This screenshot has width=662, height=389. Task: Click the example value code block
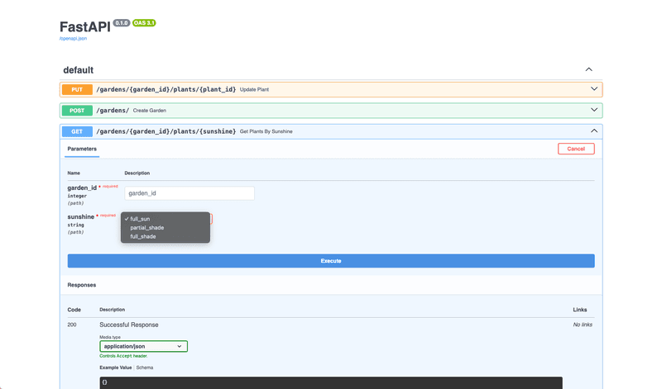pyautogui.click(x=331, y=382)
